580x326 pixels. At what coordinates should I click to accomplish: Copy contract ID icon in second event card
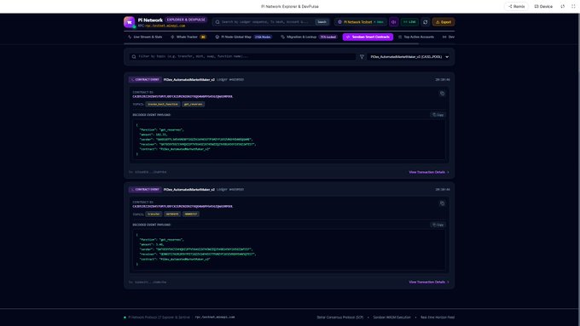pos(442,203)
